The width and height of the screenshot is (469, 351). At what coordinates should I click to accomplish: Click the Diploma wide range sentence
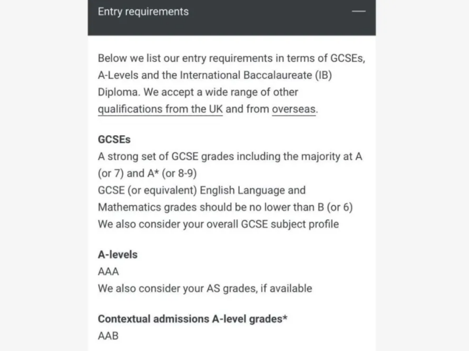click(x=198, y=92)
